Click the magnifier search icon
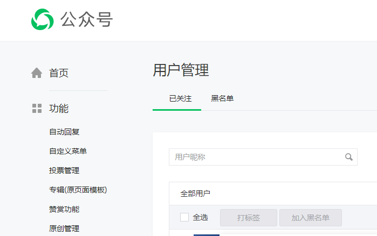Screen dimensions: 377x236 (x=349, y=157)
